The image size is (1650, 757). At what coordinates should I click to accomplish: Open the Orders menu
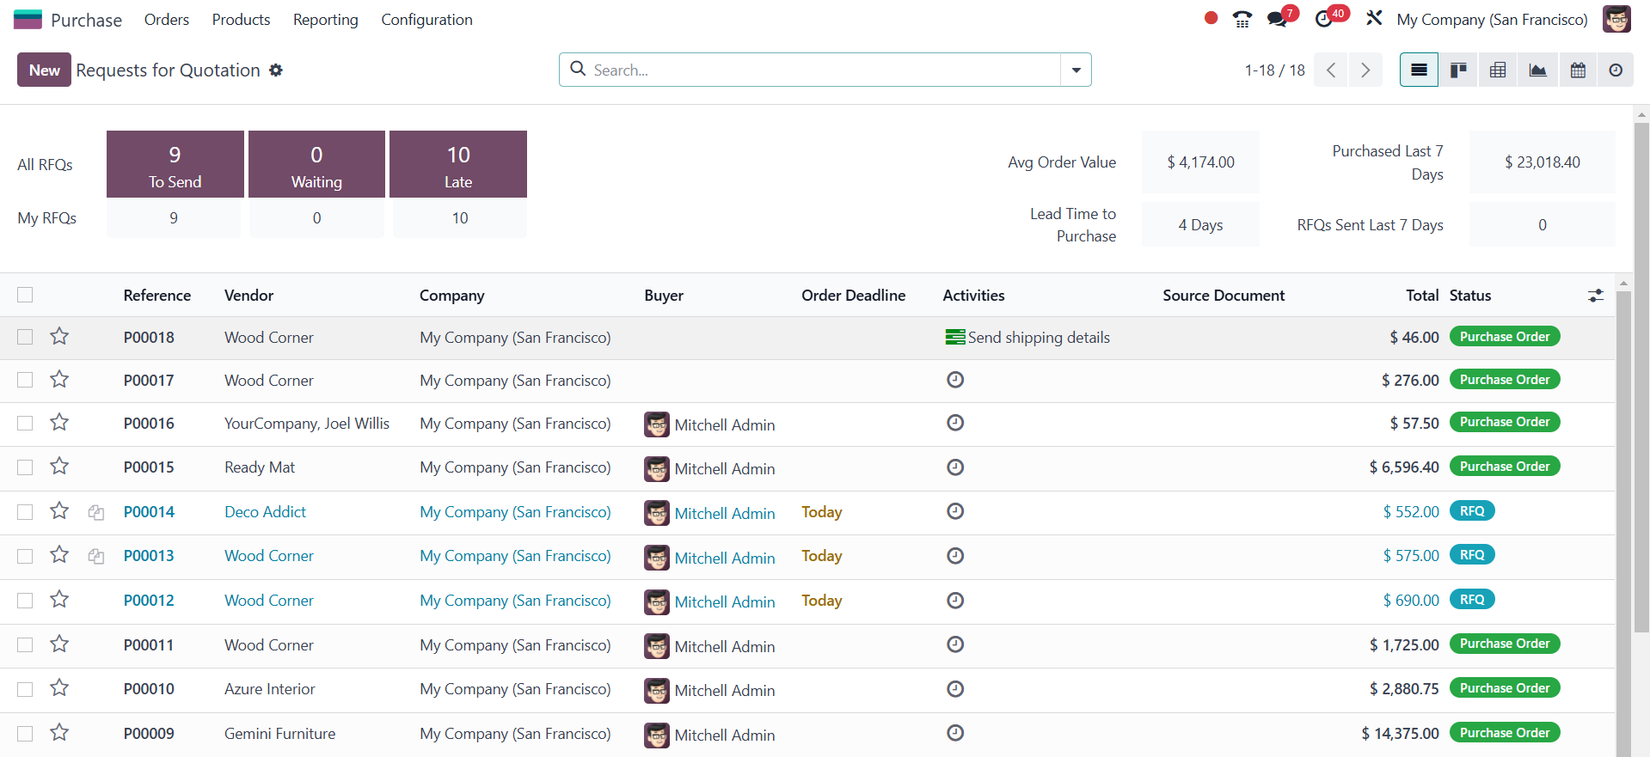pos(167,19)
